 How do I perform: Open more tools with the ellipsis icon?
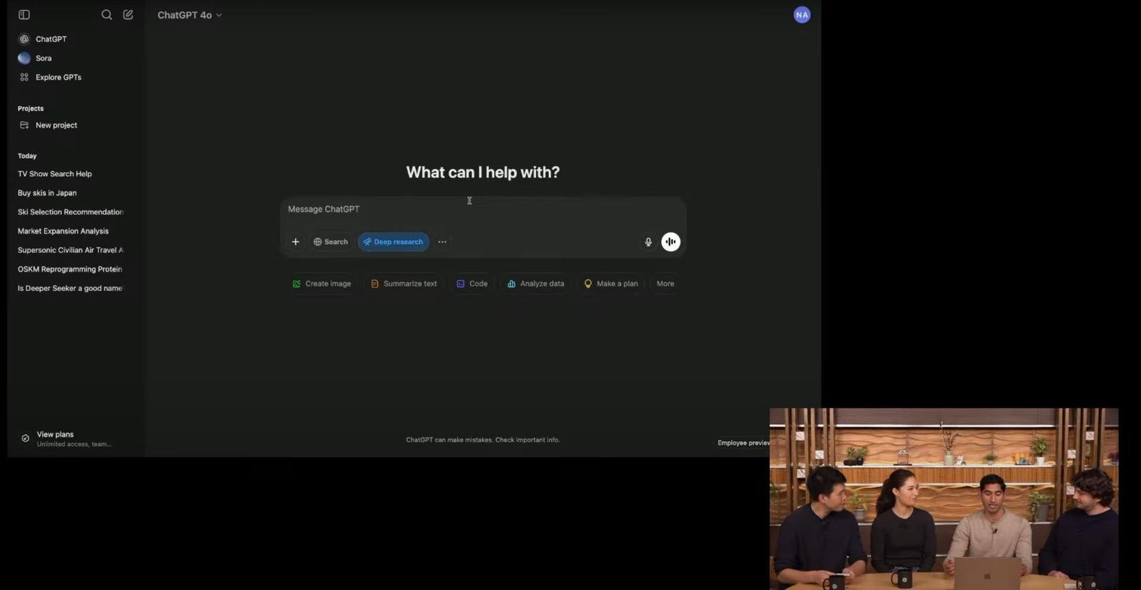[443, 242]
